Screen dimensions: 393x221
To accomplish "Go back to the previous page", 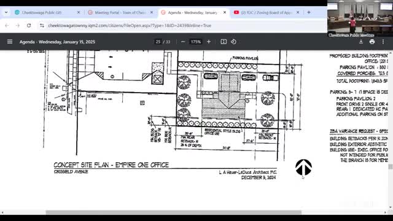I will 7,26.
